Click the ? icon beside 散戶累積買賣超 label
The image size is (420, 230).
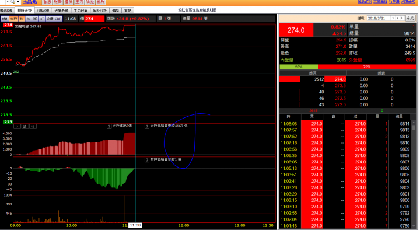(x=147, y=160)
